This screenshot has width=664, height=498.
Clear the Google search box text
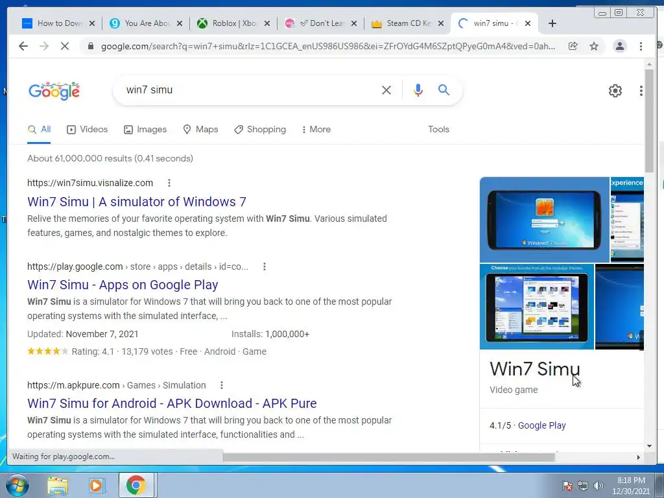point(386,89)
